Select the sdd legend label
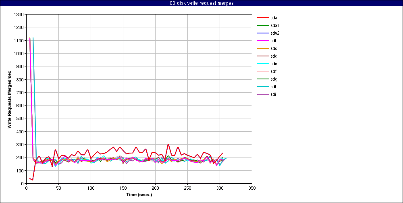This screenshot has width=403, height=203. coord(274,56)
